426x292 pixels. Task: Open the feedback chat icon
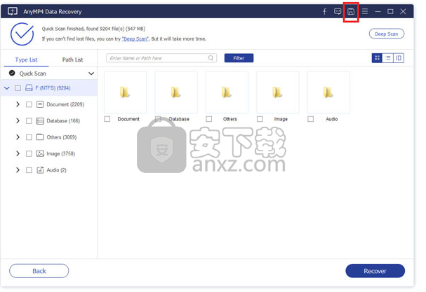click(338, 11)
